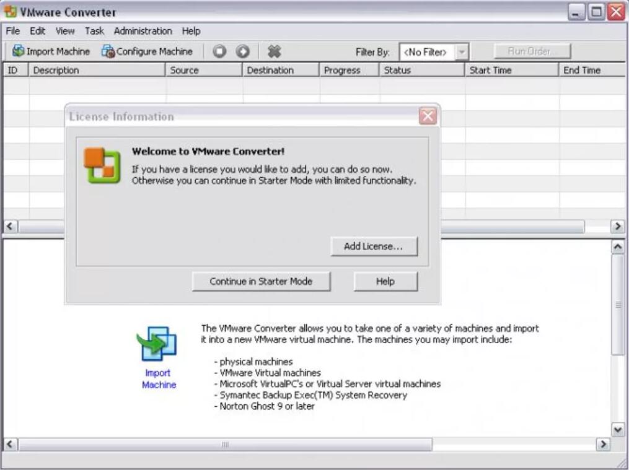The width and height of the screenshot is (629, 470).
Task: Open the Edit menu
Action: tap(37, 31)
